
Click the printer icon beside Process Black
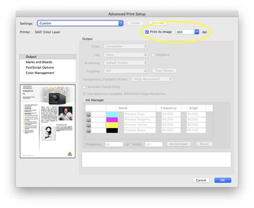coord(88,130)
